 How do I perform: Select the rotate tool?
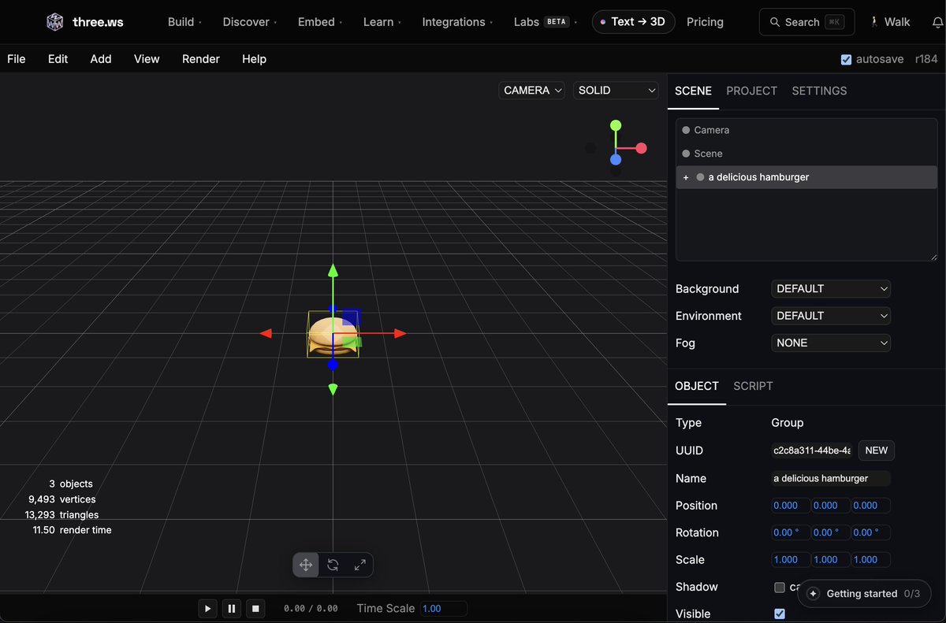(333, 565)
